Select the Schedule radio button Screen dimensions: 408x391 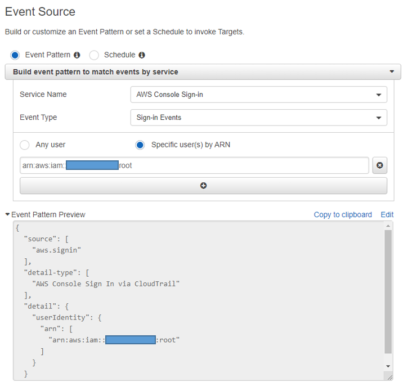click(x=94, y=55)
